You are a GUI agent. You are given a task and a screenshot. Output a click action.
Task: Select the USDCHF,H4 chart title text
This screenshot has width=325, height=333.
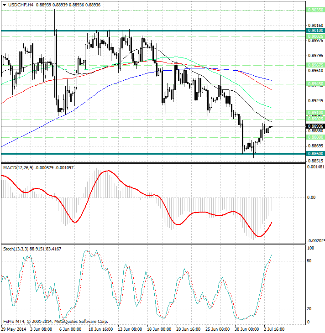click(21, 5)
